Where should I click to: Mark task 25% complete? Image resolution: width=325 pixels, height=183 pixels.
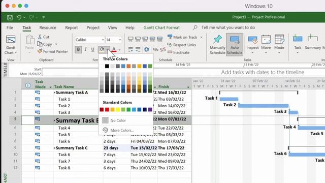click(x=138, y=39)
